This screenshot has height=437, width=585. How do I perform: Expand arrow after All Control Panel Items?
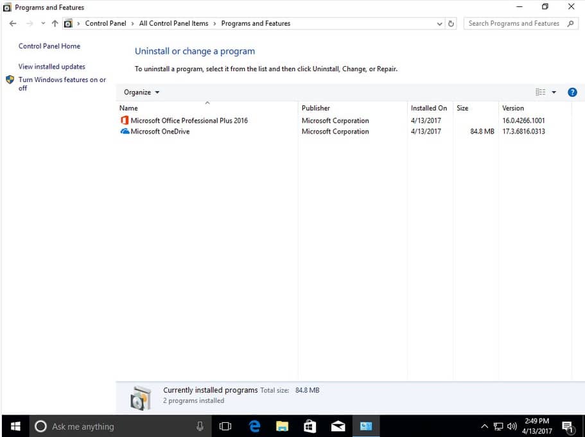tap(214, 24)
